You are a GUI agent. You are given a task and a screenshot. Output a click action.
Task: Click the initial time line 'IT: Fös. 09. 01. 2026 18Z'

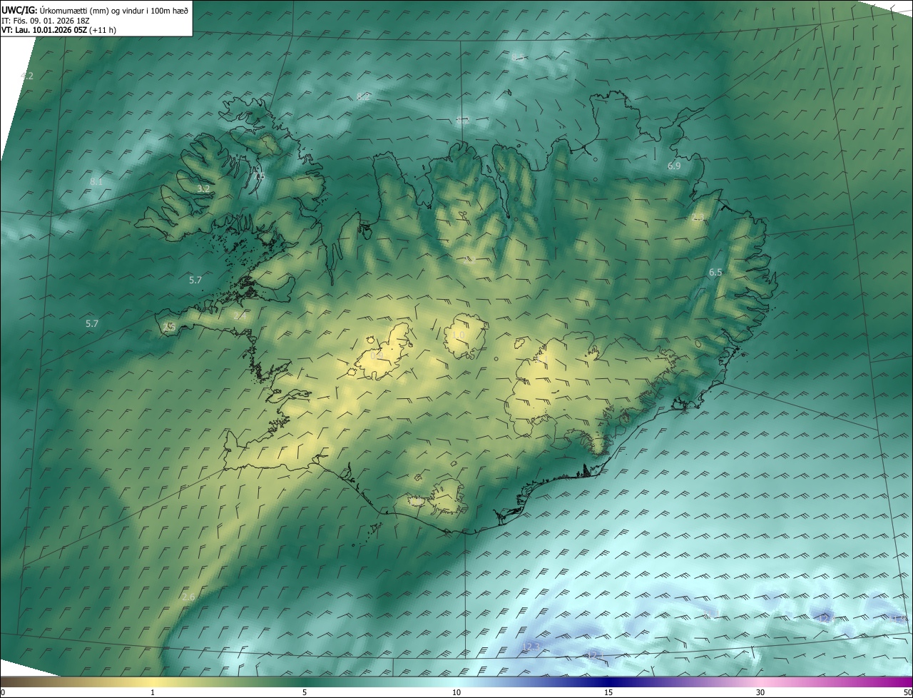pos(46,21)
